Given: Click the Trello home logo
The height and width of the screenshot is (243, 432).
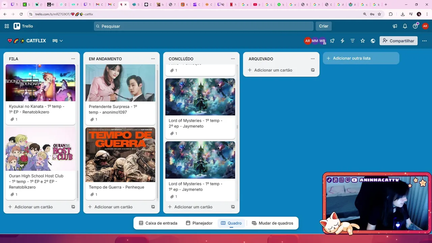Looking at the screenshot, I should coord(23,26).
